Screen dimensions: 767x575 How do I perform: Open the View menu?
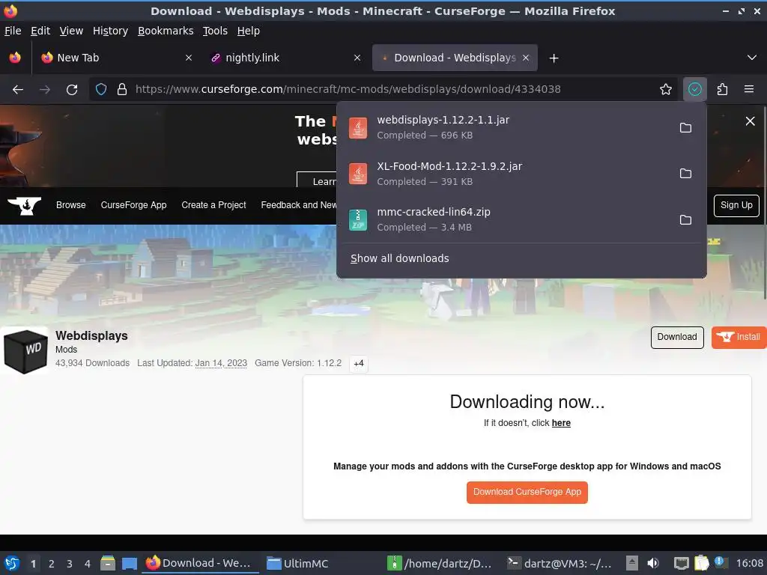click(71, 31)
